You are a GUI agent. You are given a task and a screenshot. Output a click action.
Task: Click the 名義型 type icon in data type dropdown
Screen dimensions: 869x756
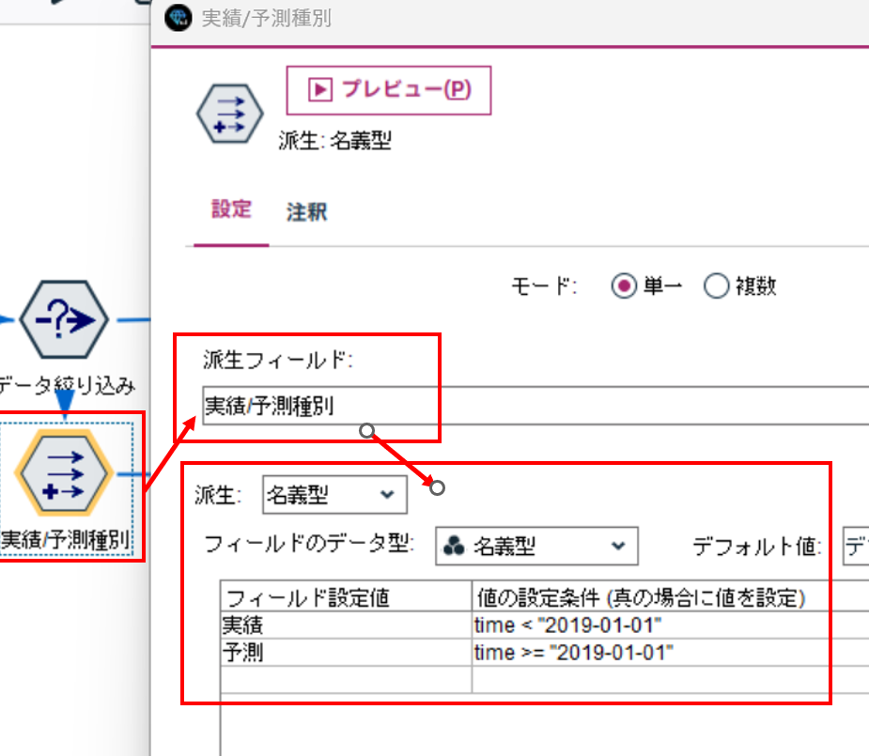click(x=454, y=546)
